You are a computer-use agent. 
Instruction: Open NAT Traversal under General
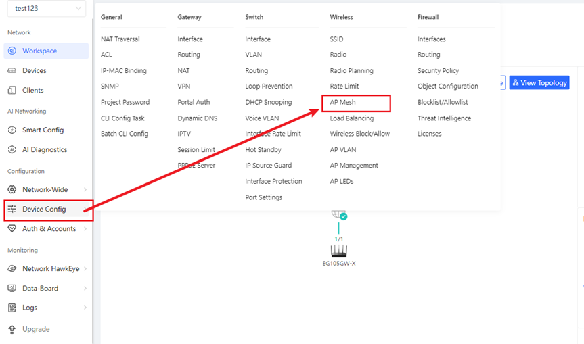click(x=120, y=39)
